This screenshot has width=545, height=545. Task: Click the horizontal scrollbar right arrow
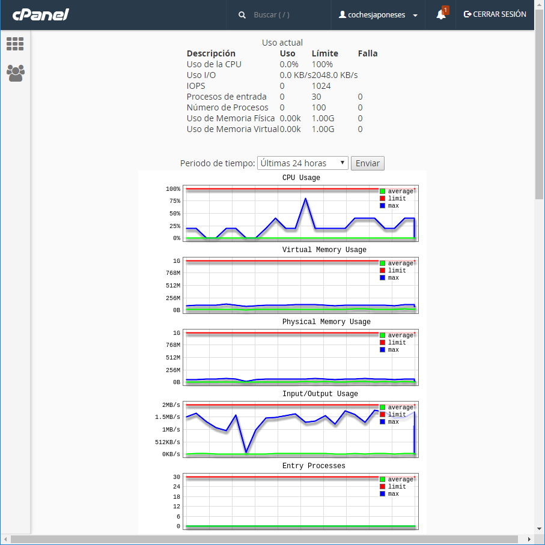[x=529, y=540]
